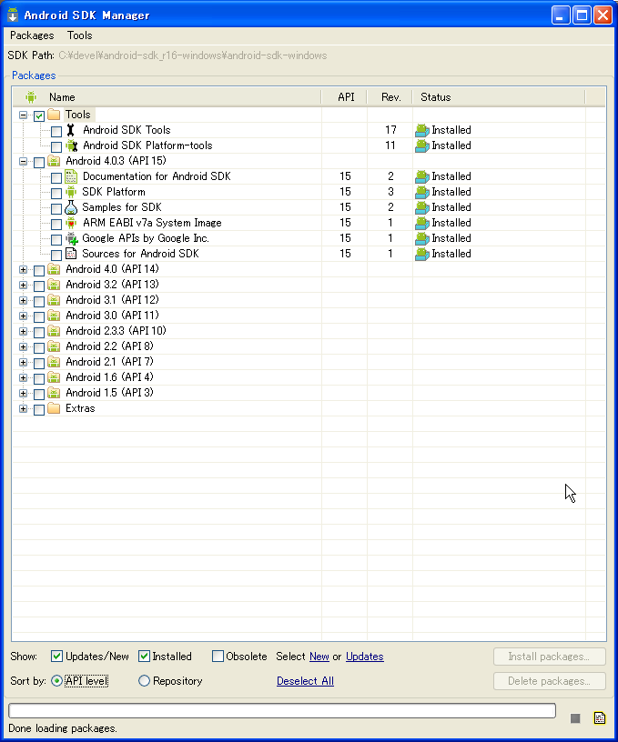Click the Android SDK Tools wrench icon

coord(71,130)
